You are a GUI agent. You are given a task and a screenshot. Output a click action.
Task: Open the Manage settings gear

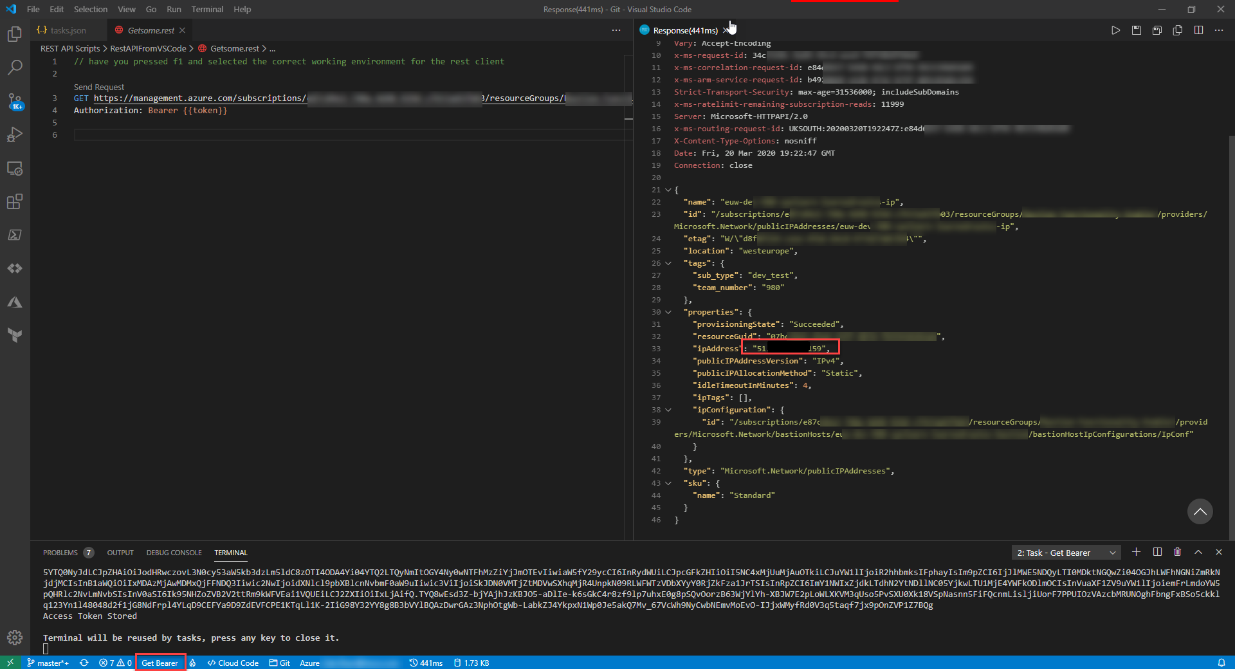coord(15,638)
